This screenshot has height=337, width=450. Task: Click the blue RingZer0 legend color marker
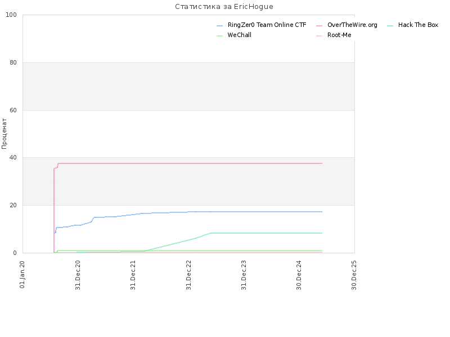tap(219, 26)
